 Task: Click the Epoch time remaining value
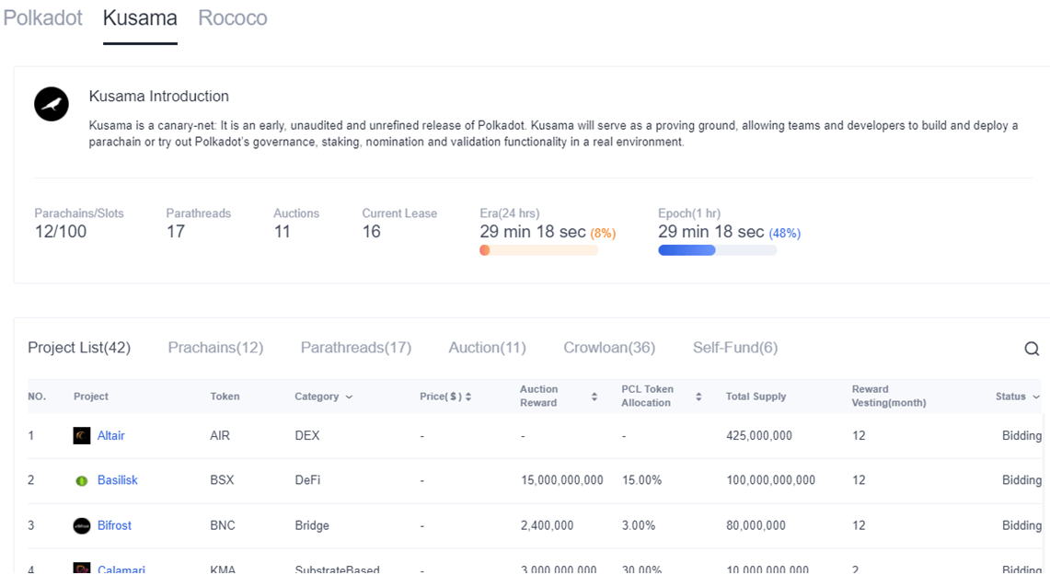[711, 232]
